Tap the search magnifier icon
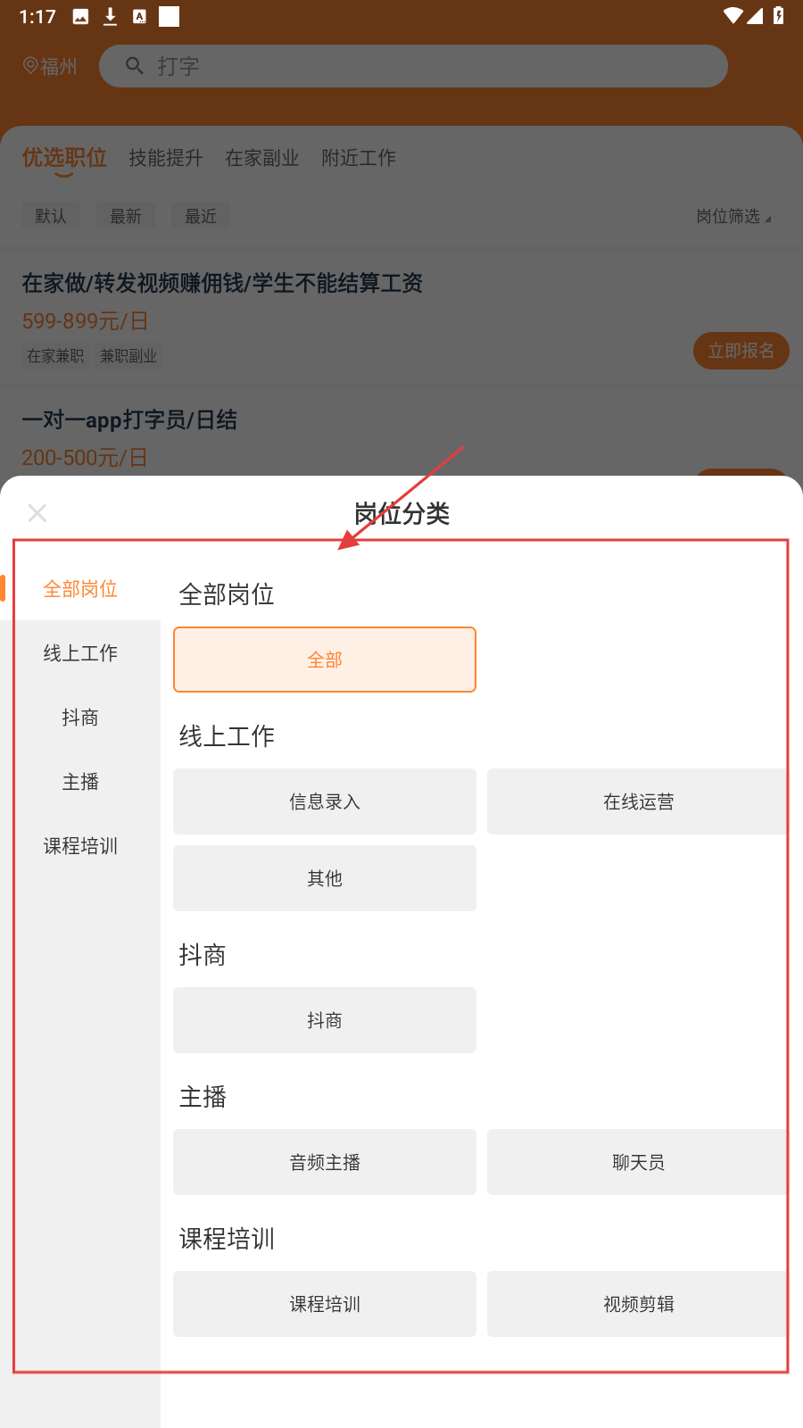 click(135, 66)
